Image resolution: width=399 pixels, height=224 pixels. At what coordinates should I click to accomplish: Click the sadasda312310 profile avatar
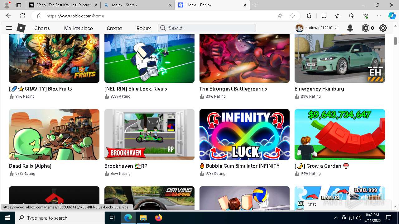[300, 28]
